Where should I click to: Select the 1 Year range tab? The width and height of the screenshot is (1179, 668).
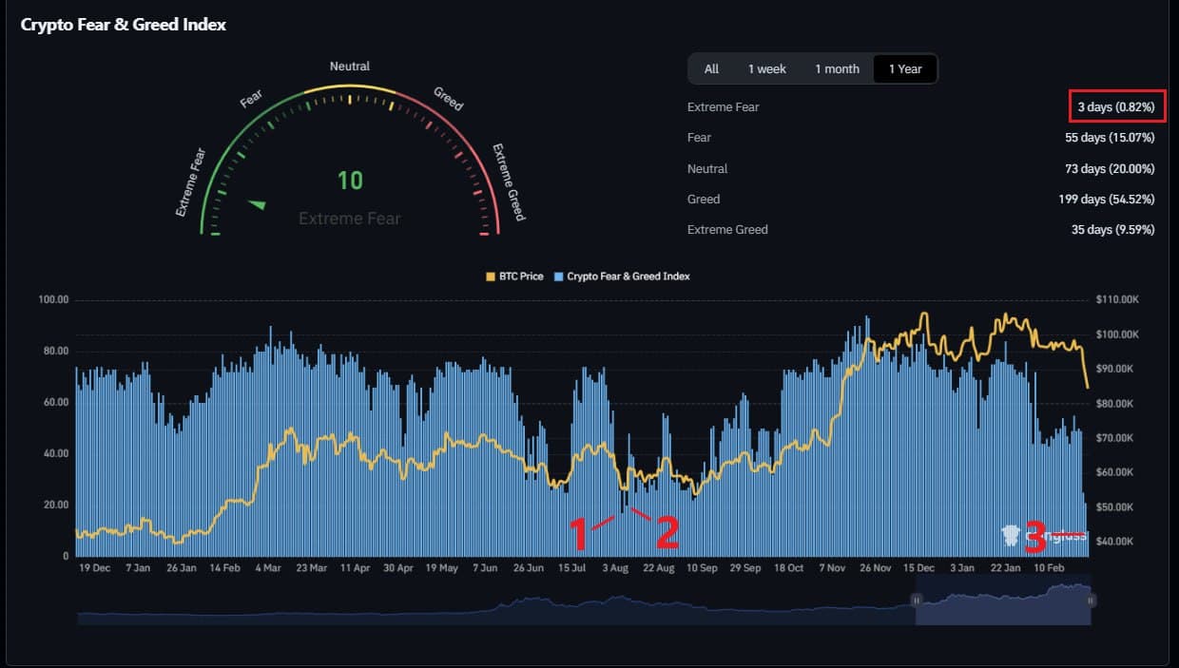click(905, 68)
